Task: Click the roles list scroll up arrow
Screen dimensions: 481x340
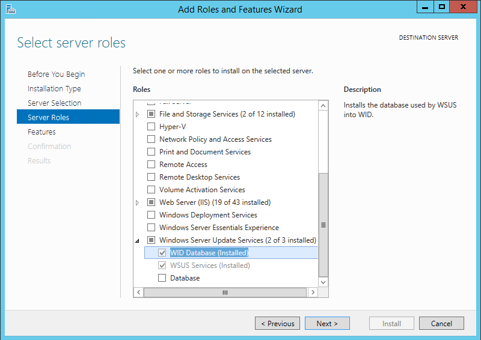Action: point(323,106)
